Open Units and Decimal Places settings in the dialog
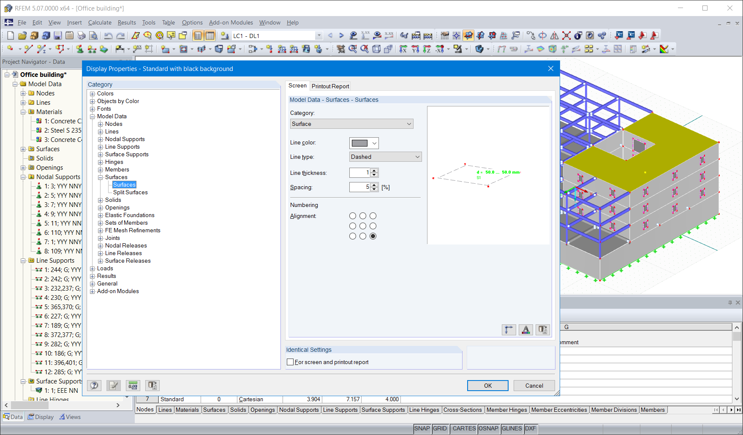 (133, 385)
